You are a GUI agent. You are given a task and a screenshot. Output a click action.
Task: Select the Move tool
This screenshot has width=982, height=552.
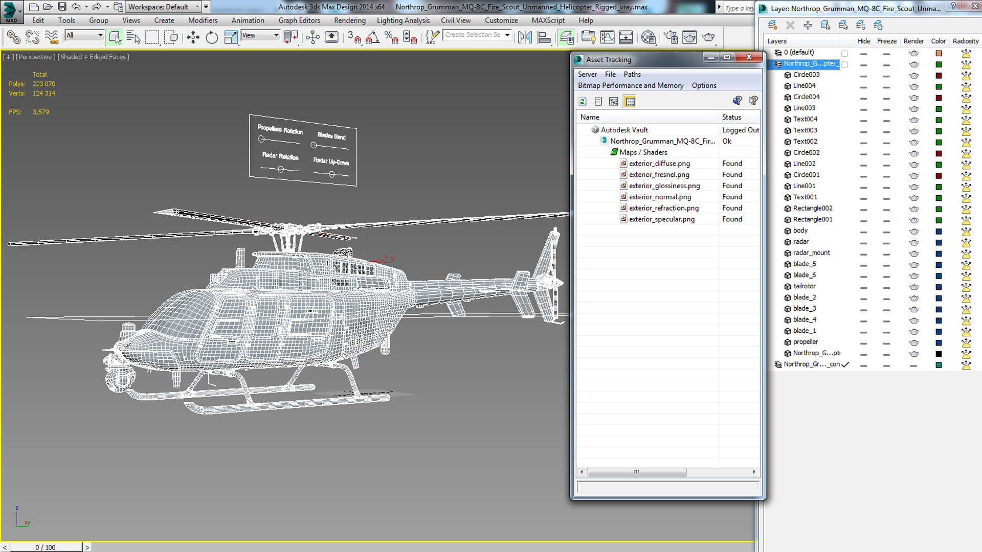[x=193, y=37]
